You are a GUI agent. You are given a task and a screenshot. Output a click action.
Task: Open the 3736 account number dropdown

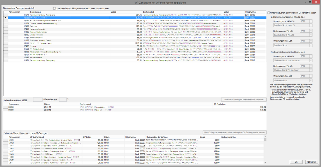click(x=311, y=56)
